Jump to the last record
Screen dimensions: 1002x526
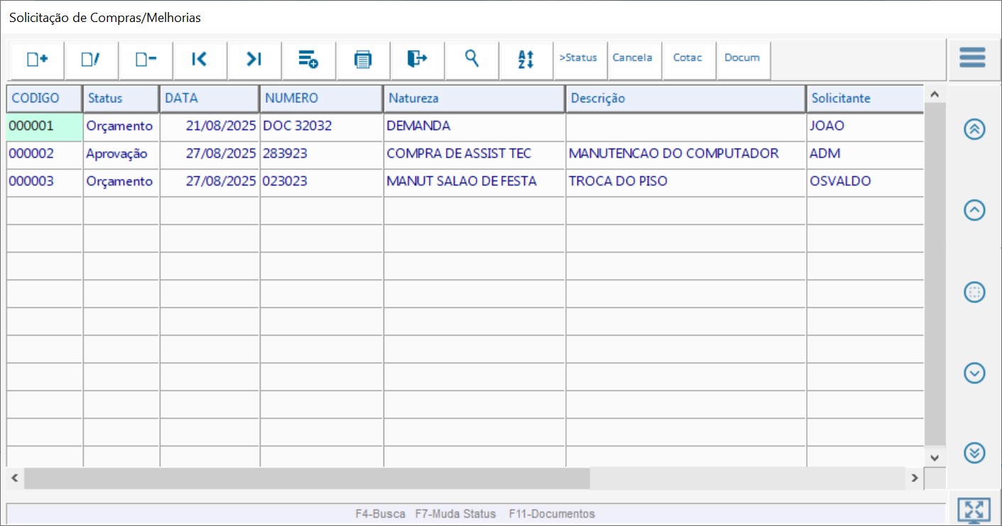pyautogui.click(x=254, y=60)
